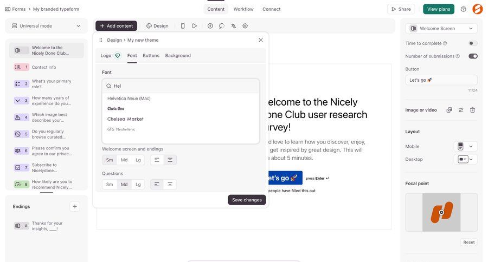The image size is (488, 262).
Task: Open the Welcome Screen type dropdown
Action: [441, 28]
